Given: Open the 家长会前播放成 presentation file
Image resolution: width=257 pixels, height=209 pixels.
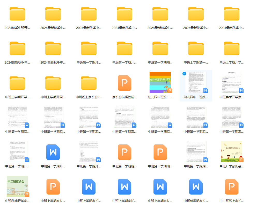Looking at the screenshot, I should [124, 83].
